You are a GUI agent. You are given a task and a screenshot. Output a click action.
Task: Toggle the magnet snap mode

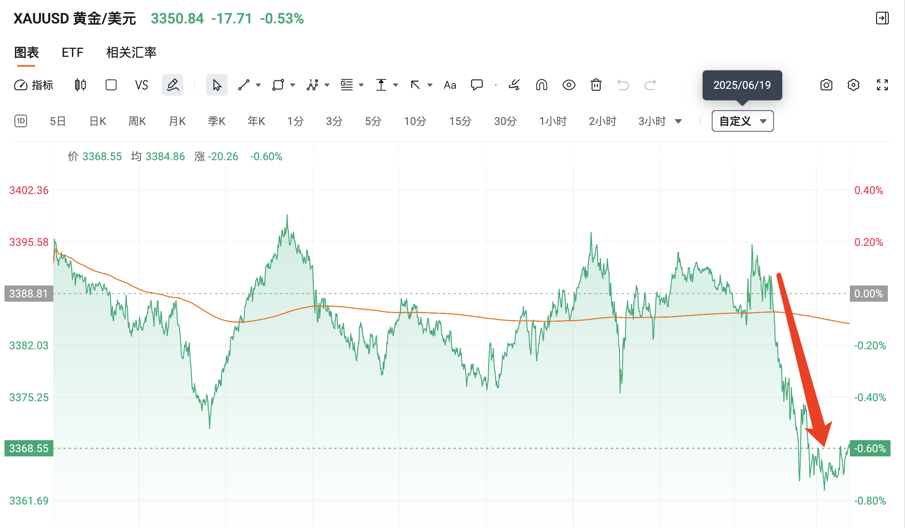tap(541, 85)
